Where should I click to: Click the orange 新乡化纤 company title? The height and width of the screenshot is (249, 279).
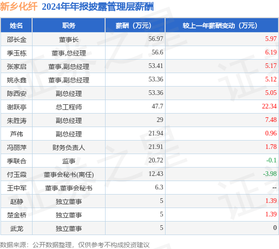click(19, 7)
